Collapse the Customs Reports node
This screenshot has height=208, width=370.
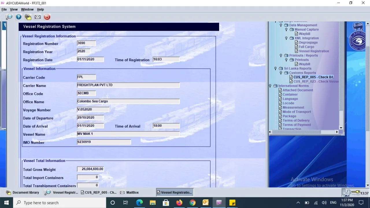coord(281,73)
